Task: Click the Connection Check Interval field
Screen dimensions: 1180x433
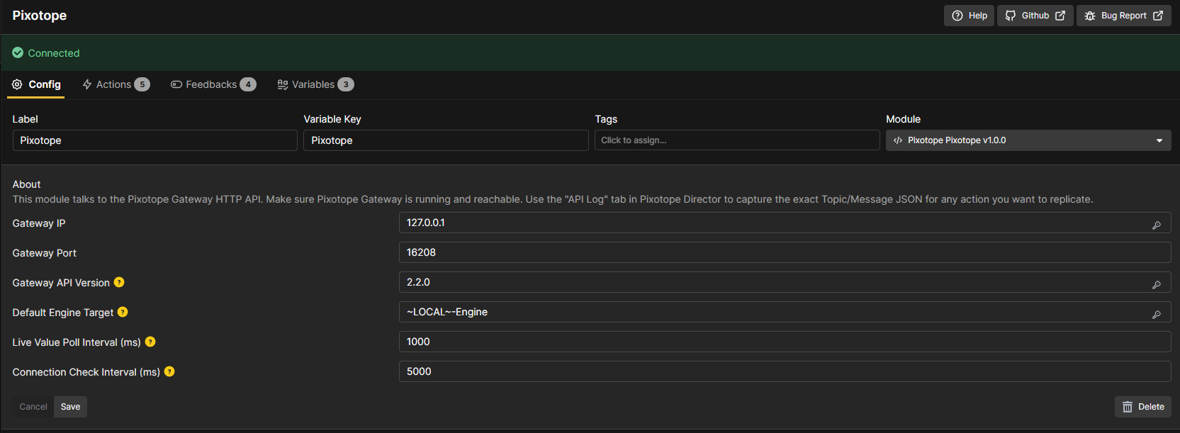Action: (785, 371)
